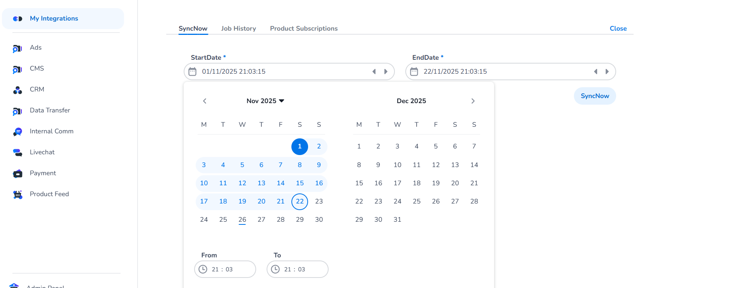This screenshot has height=288, width=732.
Task: Step StartDate forward with right arrow
Action: (386, 72)
